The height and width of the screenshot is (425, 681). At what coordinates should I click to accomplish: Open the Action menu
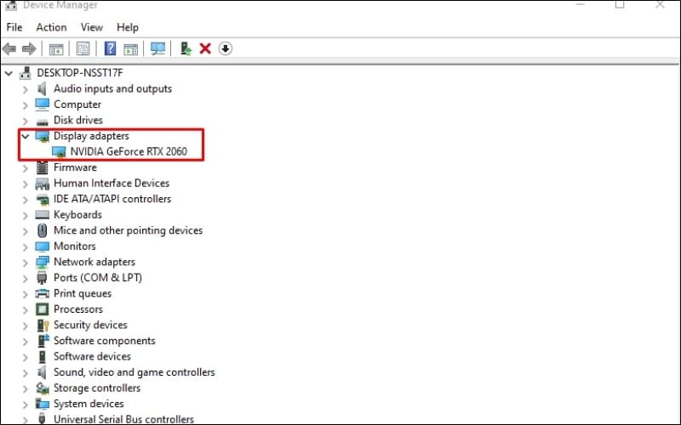point(51,27)
